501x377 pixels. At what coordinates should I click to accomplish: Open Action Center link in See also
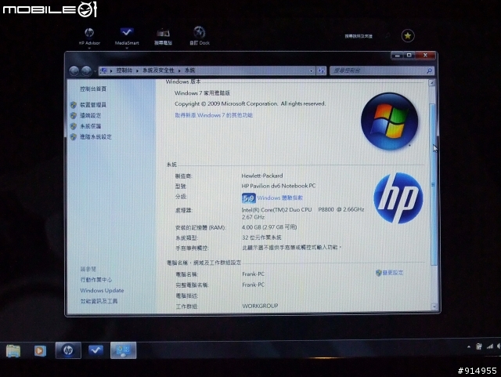[x=96, y=280]
